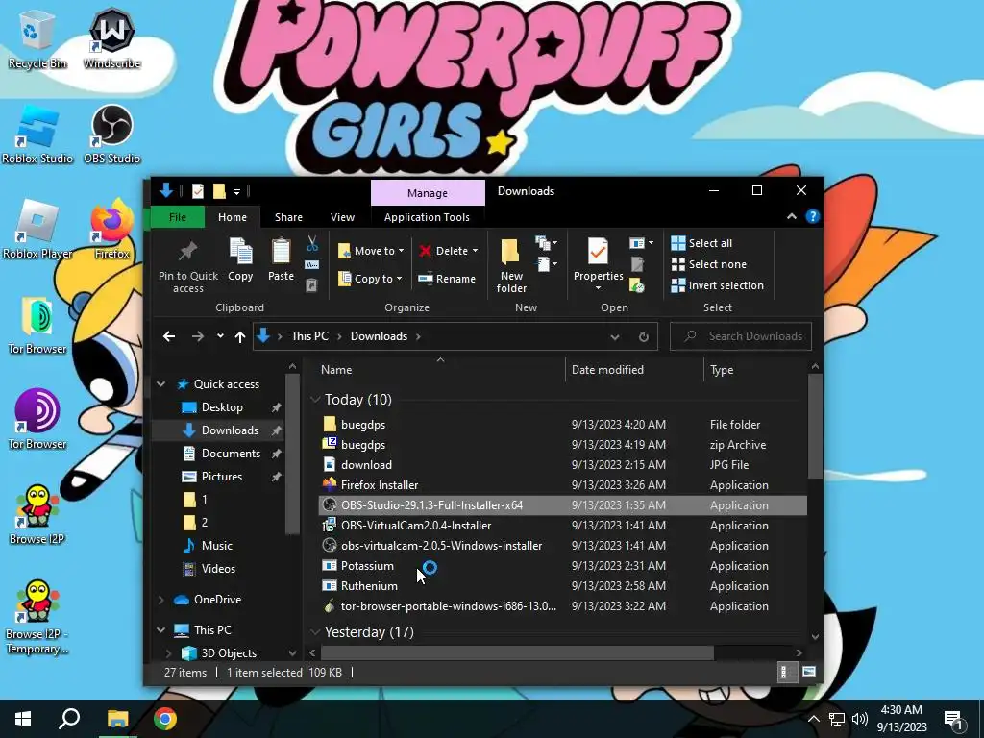This screenshot has height=738, width=984.
Task: Open the Delete dropdown arrow
Action: [475, 251]
